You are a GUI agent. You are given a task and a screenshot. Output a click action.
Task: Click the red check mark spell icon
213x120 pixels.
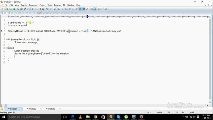87,9
